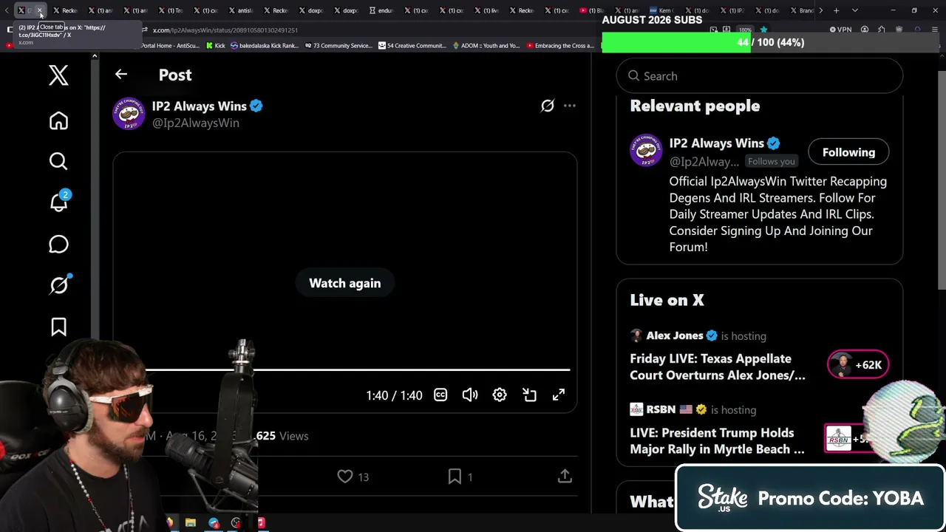Open Telegram from the taskbar
Image resolution: width=946 pixels, height=532 pixels.
tap(214, 523)
